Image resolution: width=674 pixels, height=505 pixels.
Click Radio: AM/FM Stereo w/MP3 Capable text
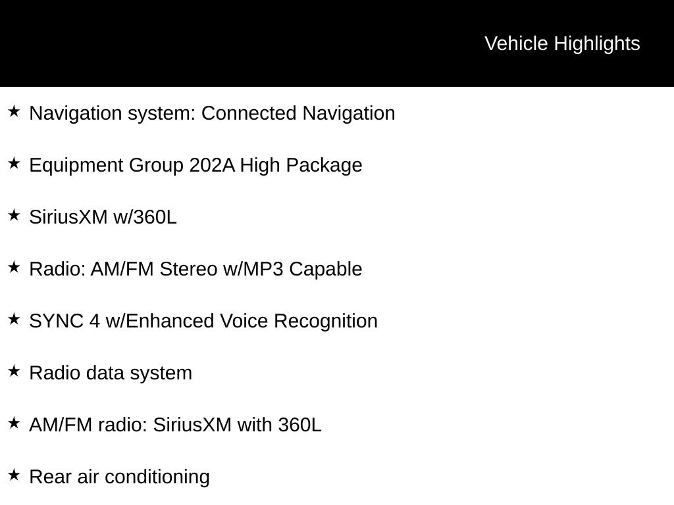[x=195, y=269]
